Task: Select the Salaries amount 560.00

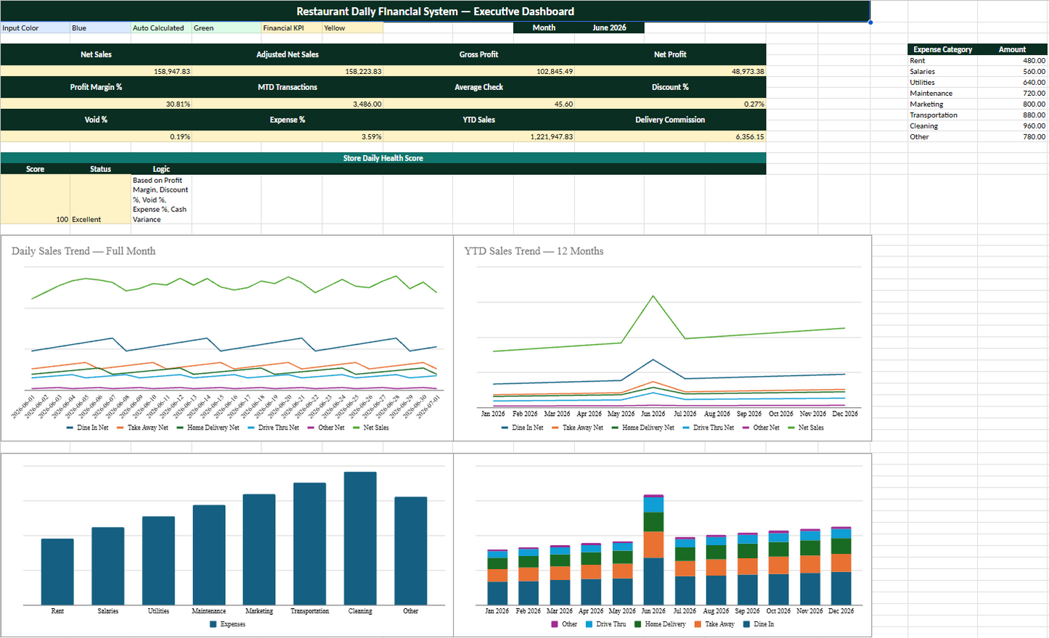Action: (1012, 71)
